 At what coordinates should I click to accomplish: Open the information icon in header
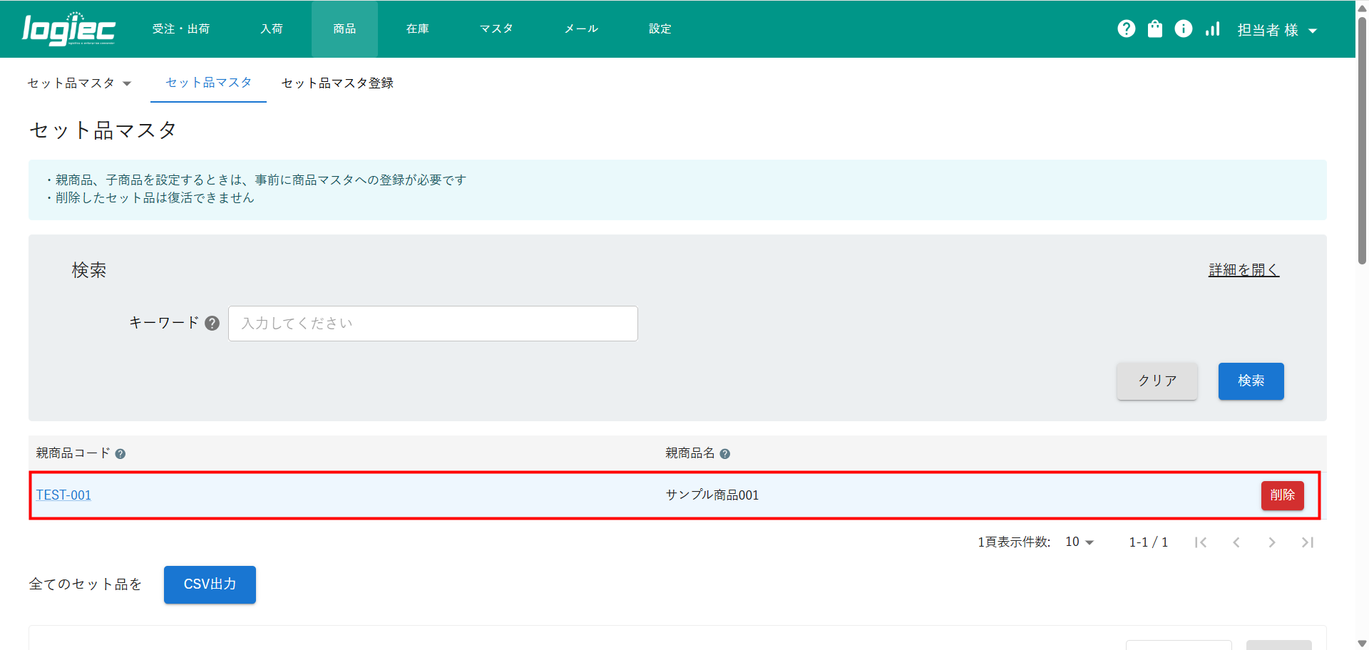click(x=1183, y=29)
